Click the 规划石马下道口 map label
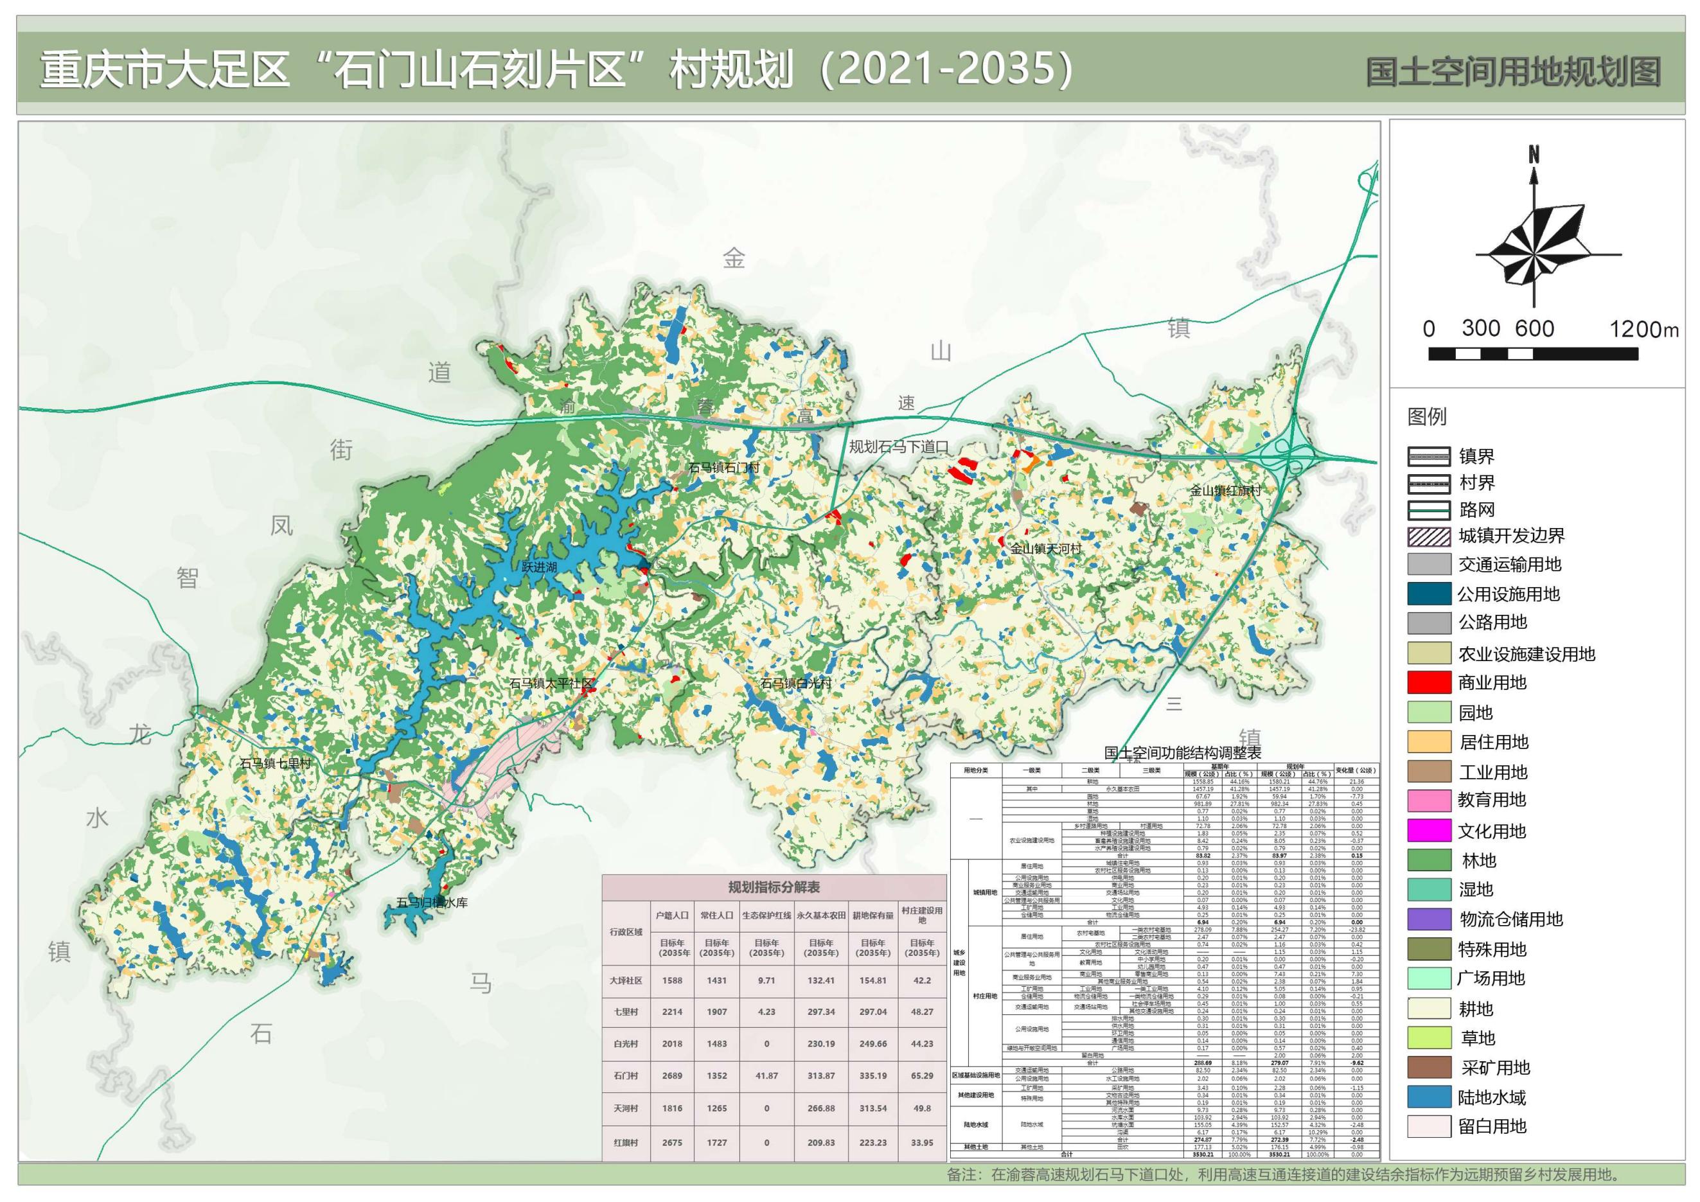The image size is (1700, 1202). (899, 447)
